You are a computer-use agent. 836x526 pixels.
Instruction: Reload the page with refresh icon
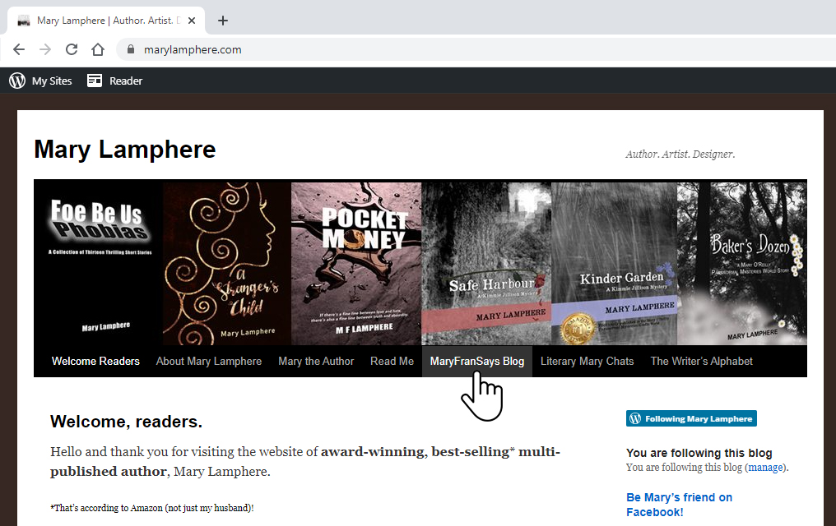(72, 49)
